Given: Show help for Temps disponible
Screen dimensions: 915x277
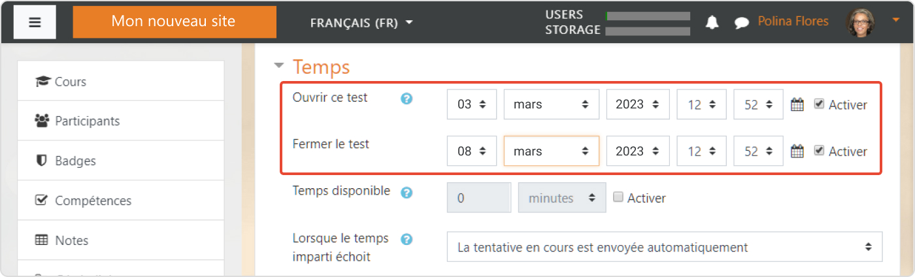Looking at the screenshot, I should [x=407, y=193].
